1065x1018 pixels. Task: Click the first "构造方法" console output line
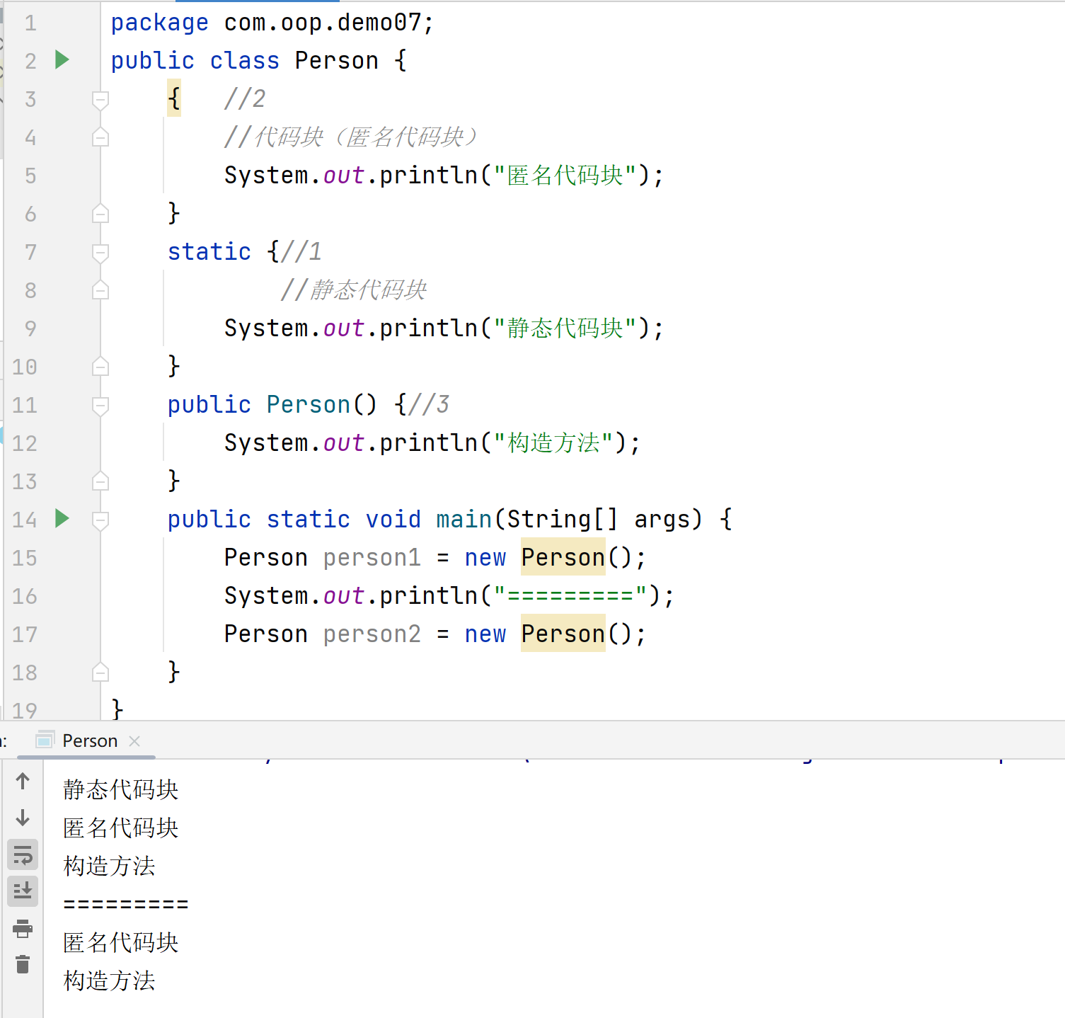click(109, 866)
